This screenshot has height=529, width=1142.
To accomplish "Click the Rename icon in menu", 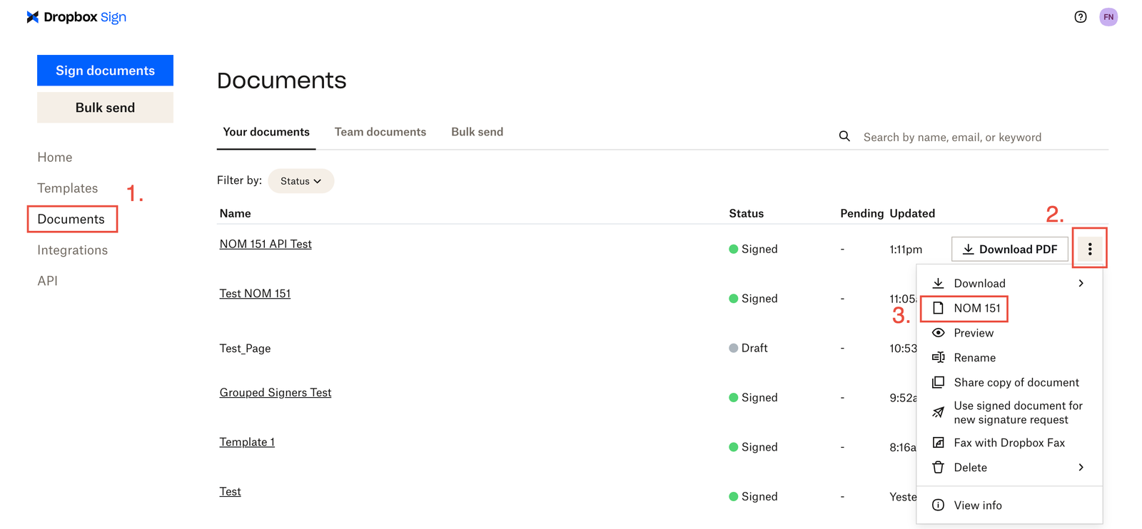I will click(939, 357).
